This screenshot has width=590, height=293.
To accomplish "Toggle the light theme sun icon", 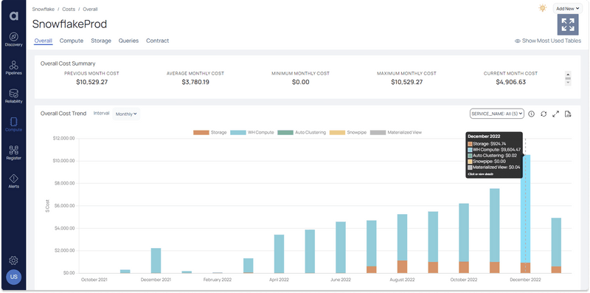I will coord(542,8).
